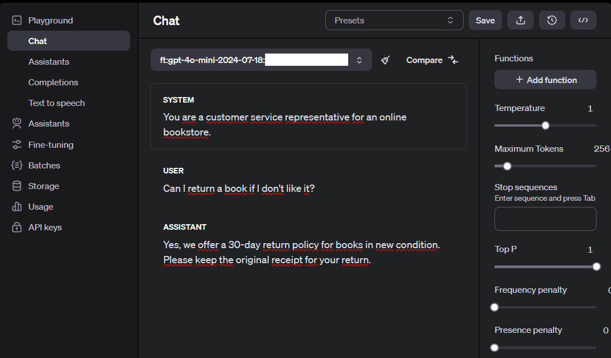The image size is (611, 358).
Task: Open the Presets dropdown
Action: pos(394,20)
